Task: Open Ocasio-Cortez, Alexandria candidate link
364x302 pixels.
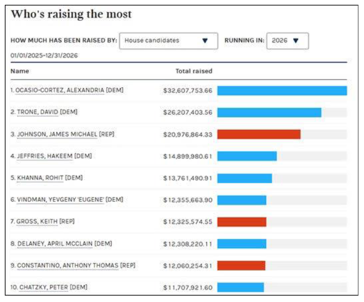Action: (x=60, y=90)
